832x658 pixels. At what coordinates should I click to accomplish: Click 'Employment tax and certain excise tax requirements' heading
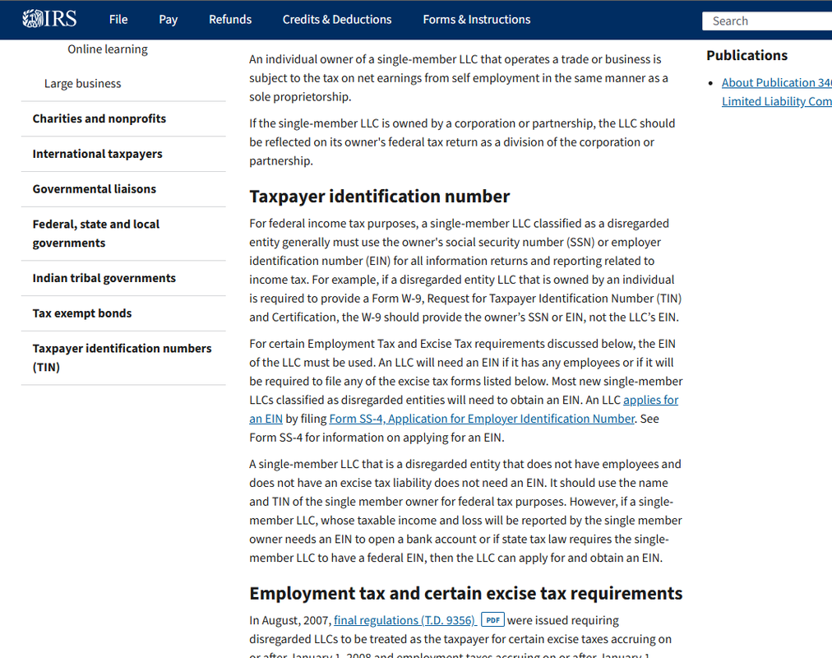point(466,593)
